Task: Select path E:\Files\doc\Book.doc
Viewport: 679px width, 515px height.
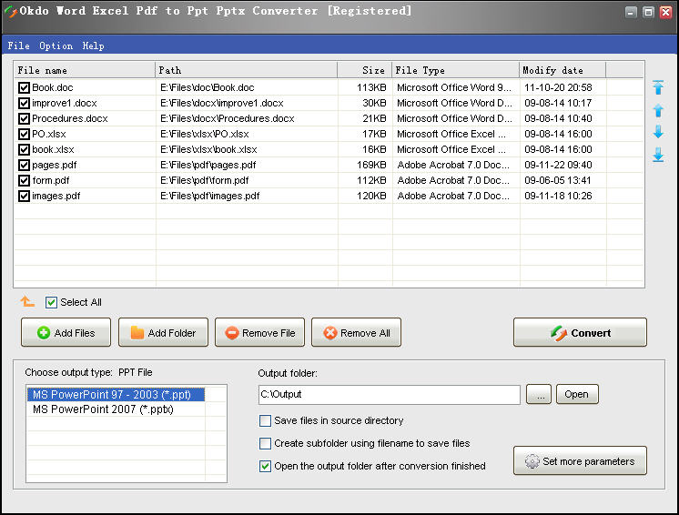Action: (207, 88)
